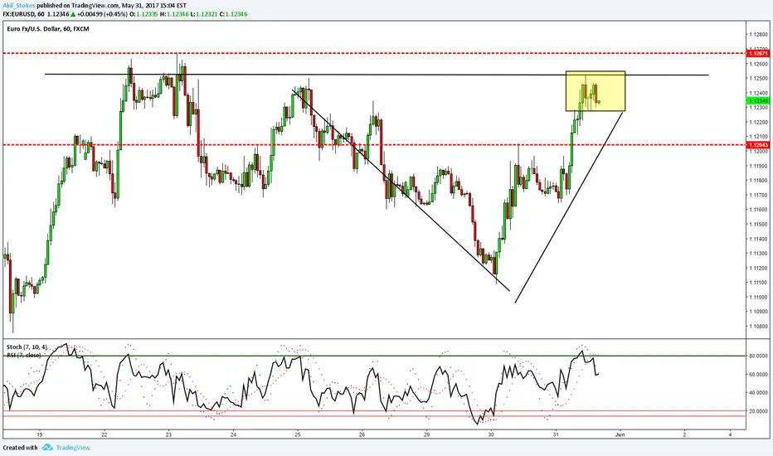Click the 1.12500 price axis label
Image resolution: width=773 pixels, height=456 pixels.
pyautogui.click(x=758, y=79)
